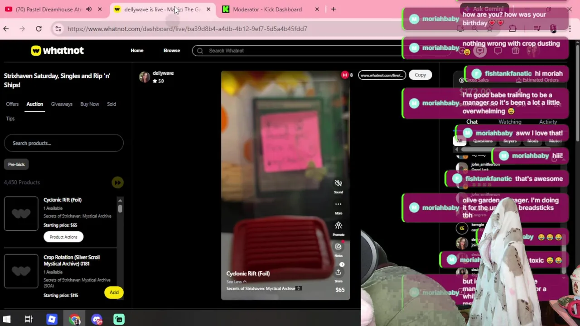Close the Pastel Dreamhouse tab

[100, 9]
